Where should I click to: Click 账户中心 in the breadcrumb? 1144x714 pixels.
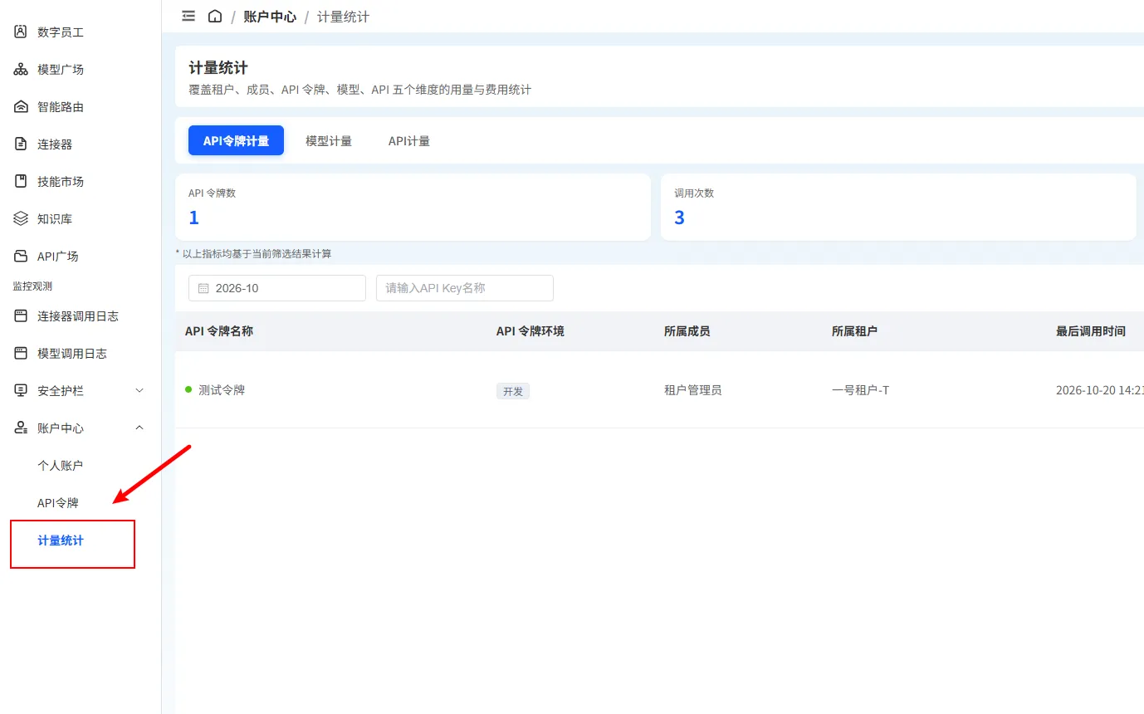click(270, 17)
